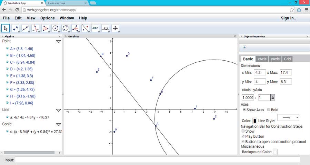310x165 pixels.
Task: Enable Show navigation bar checkbox
Action: (x=243, y=131)
